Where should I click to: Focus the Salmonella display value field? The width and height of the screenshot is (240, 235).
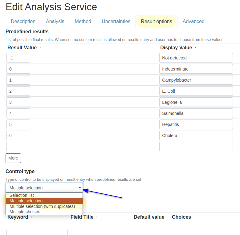[196, 113]
